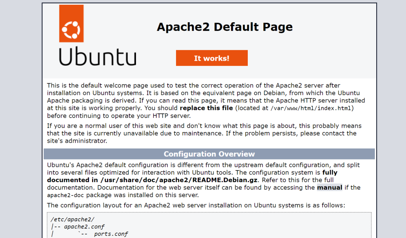Click the Ubuntu wordmark below the logo
The width and height of the screenshot is (406, 238).
97,57
